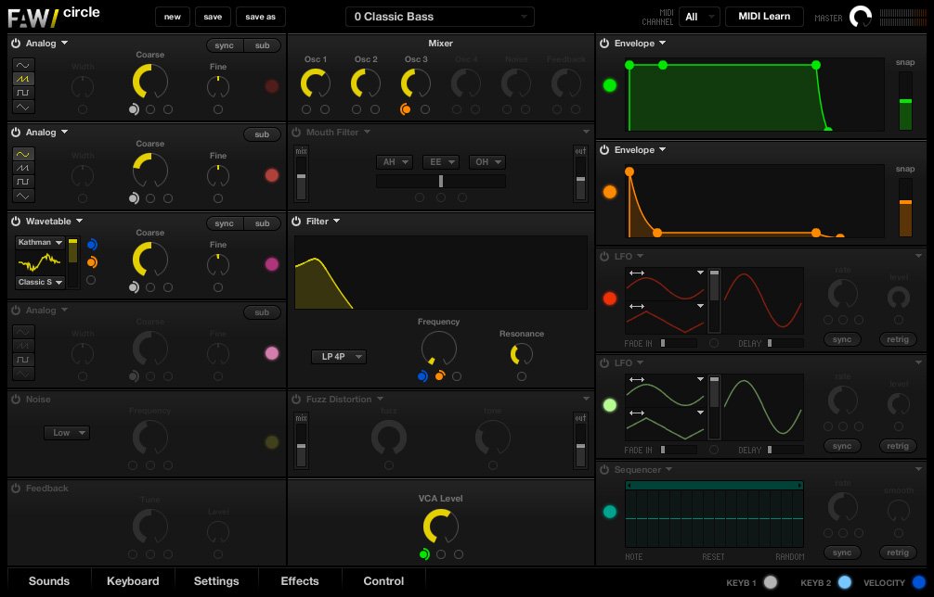Open the MIDI channel All dropdown
Screen dimensions: 934x597
click(699, 17)
